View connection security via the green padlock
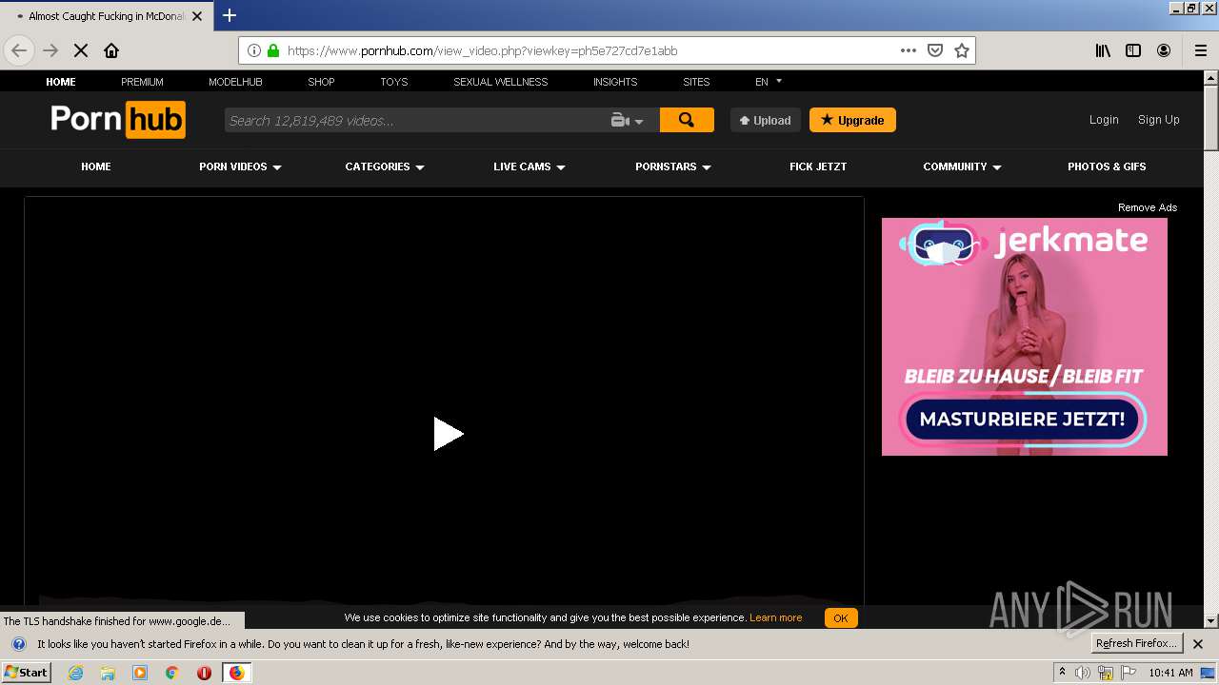Screen dimensions: 1219x685 273,50
